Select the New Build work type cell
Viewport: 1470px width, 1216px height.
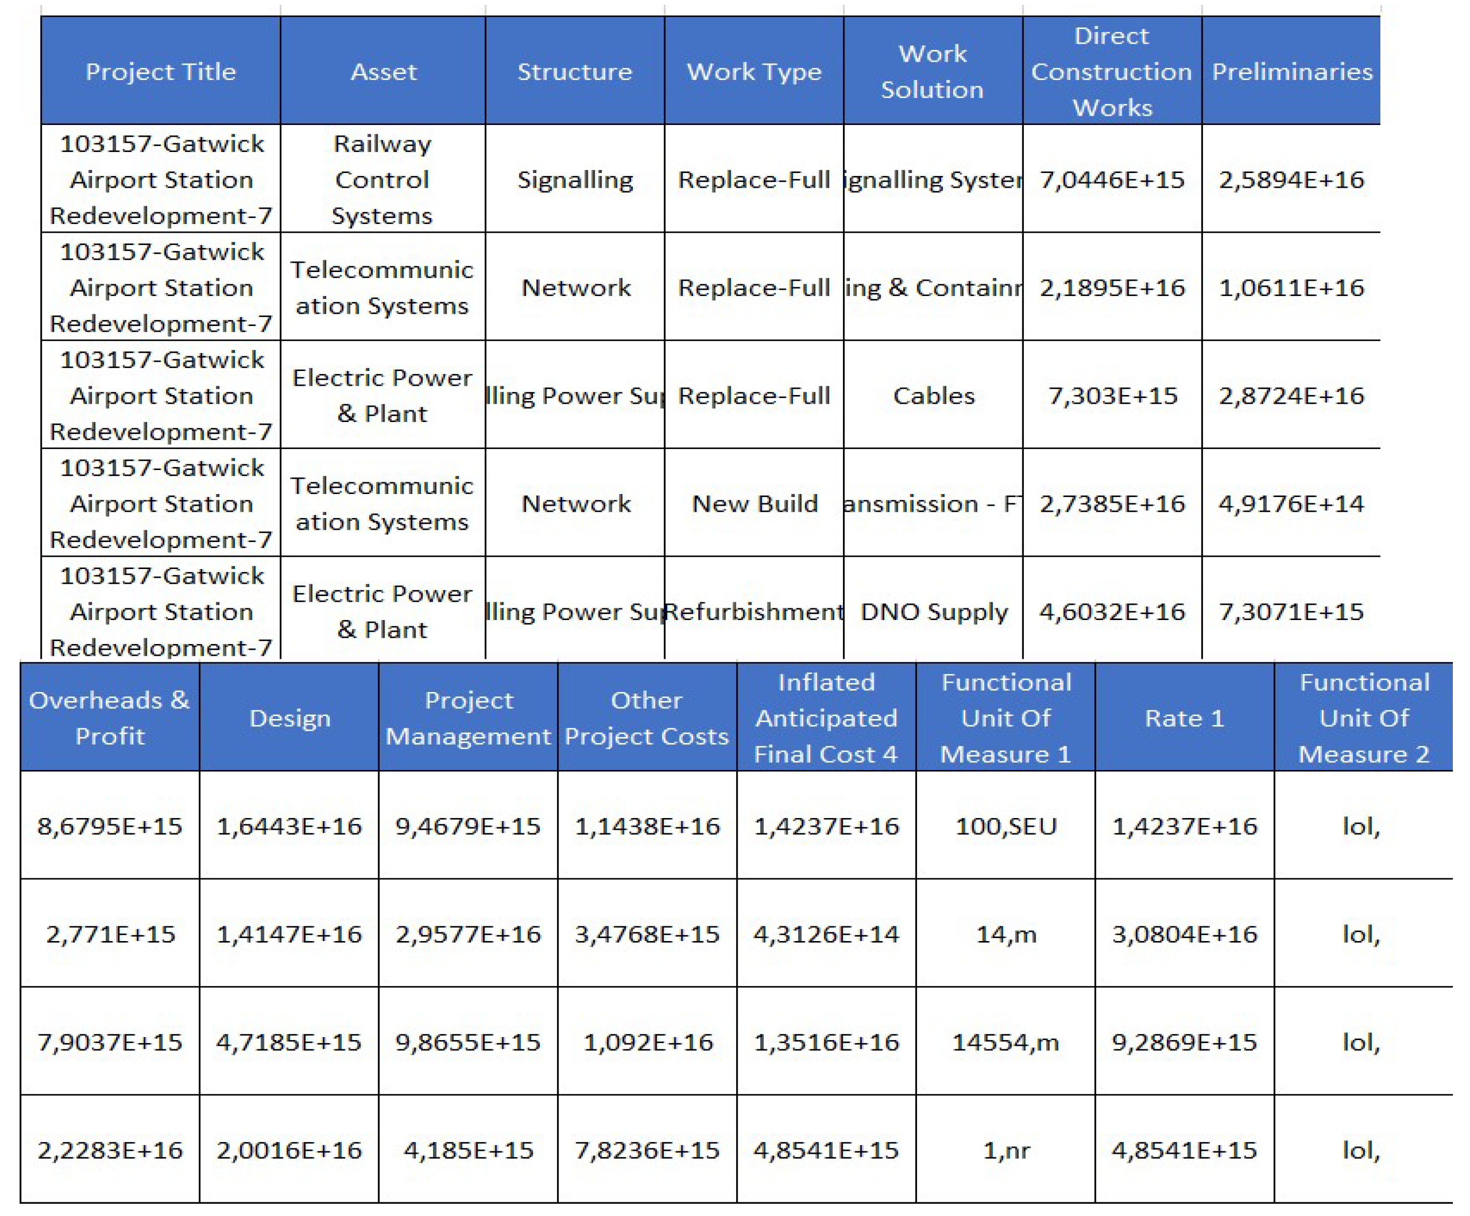tap(755, 504)
